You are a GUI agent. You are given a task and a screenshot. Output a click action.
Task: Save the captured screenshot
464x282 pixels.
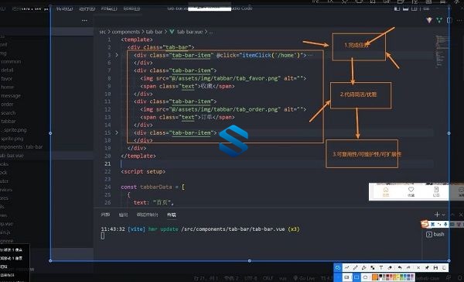click(x=435, y=267)
